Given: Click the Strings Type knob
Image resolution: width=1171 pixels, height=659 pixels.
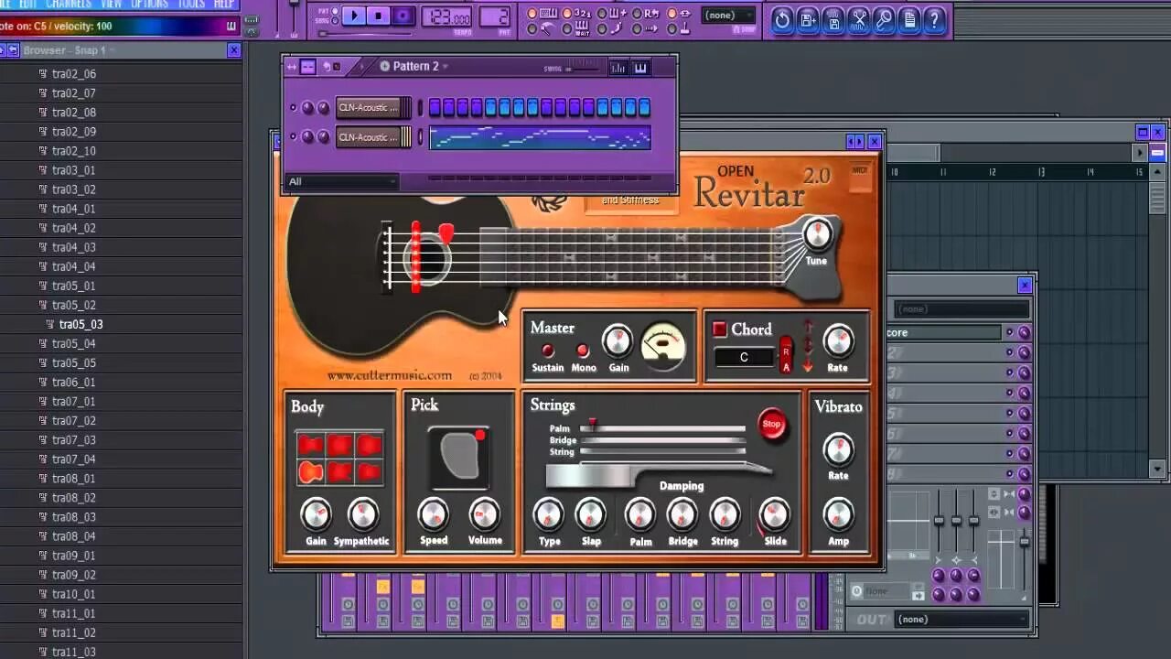Looking at the screenshot, I should (549, 515).
